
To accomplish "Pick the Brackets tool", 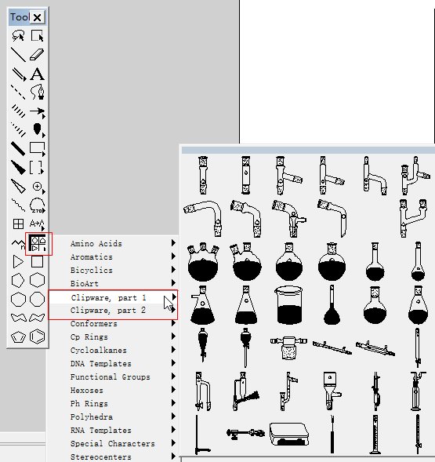I will [x=37, y=167].
